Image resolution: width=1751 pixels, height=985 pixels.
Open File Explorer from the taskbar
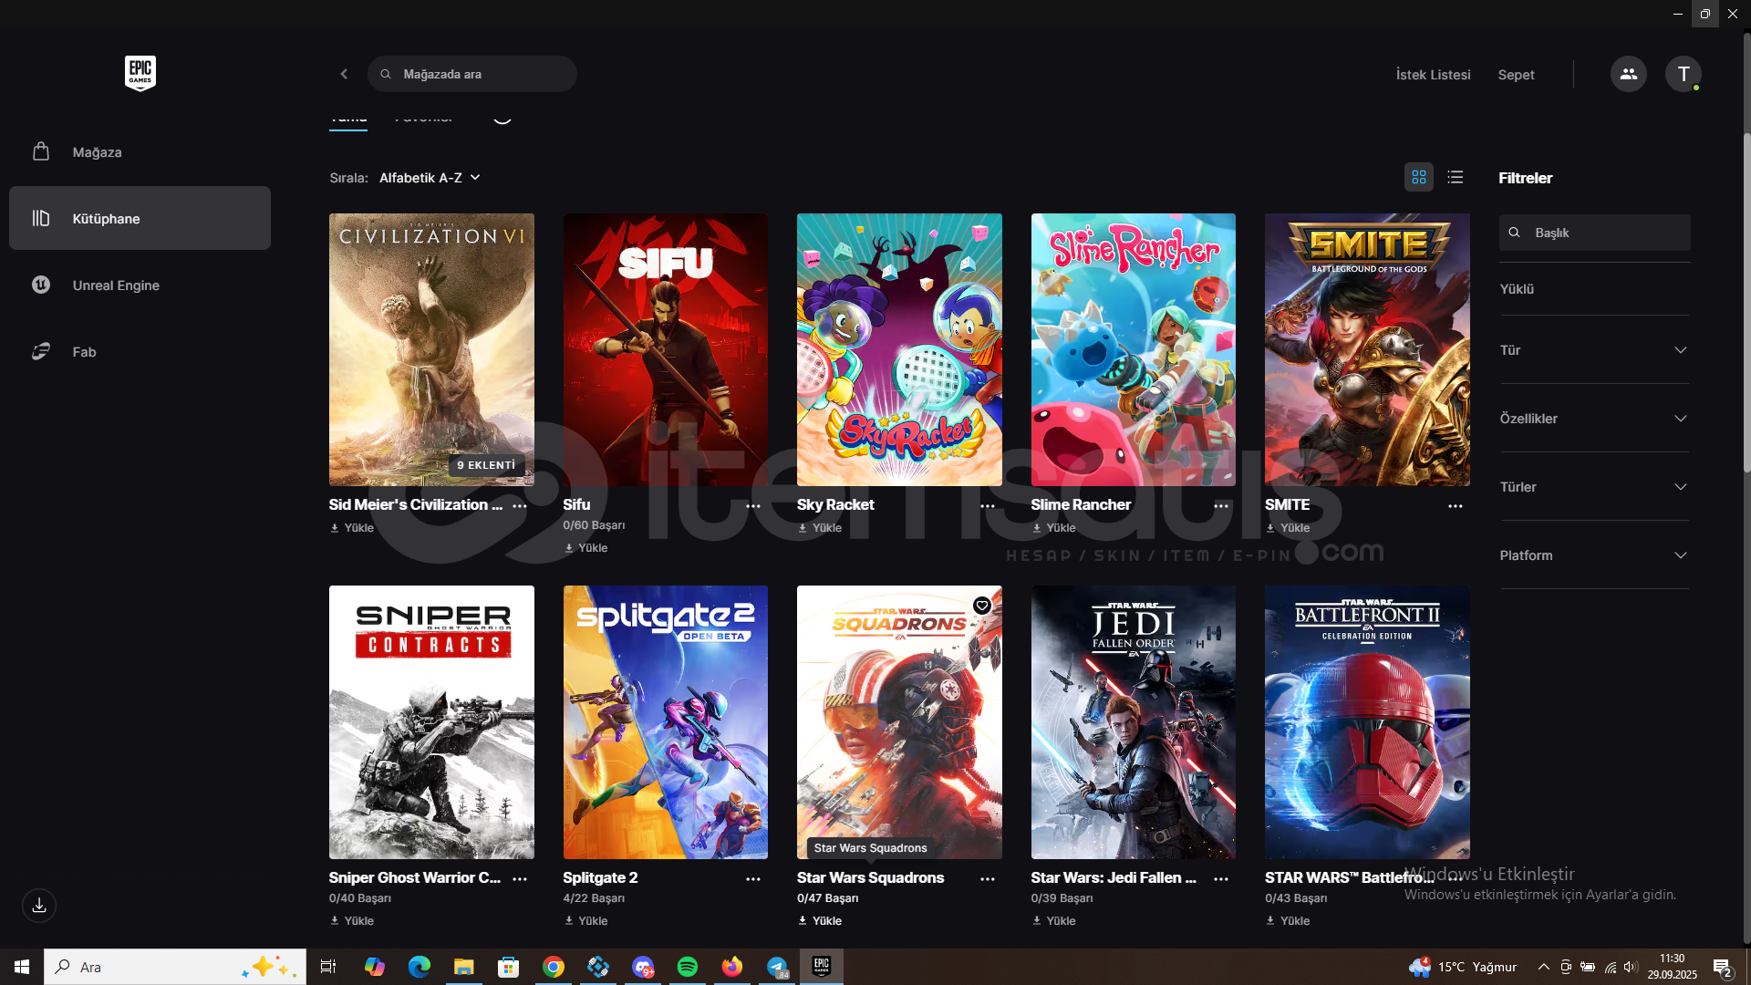[464, 967]
